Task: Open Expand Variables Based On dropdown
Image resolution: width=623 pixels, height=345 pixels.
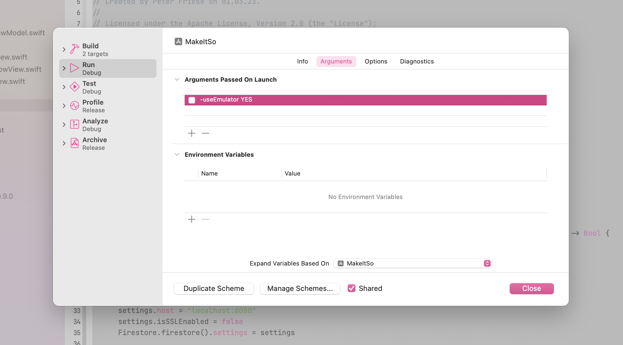Action: coord(412,264)
